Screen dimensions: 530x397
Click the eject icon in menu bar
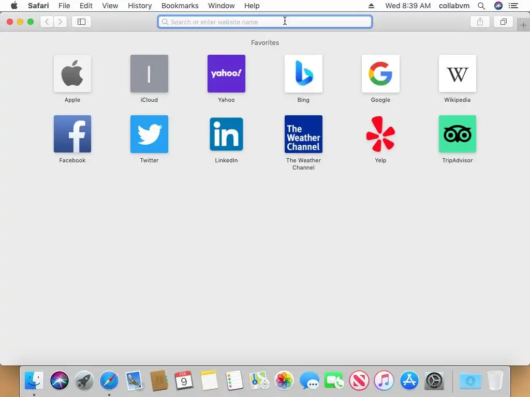click(371, 6)
